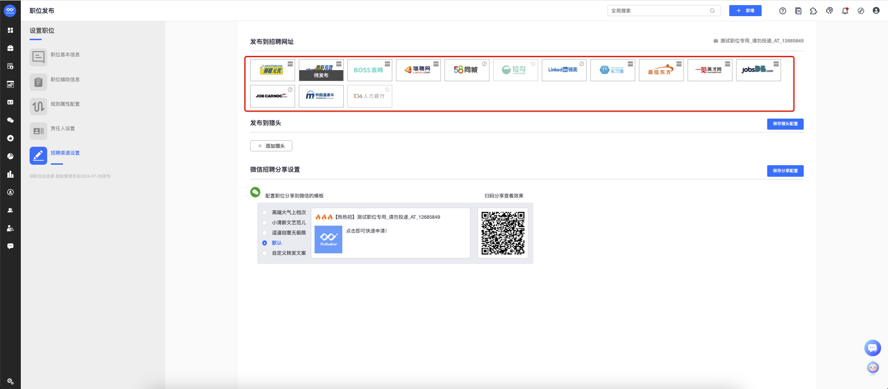Open the menu icon on BOSS直聘 card
888x389 pixels.
[x=387, y=64]
